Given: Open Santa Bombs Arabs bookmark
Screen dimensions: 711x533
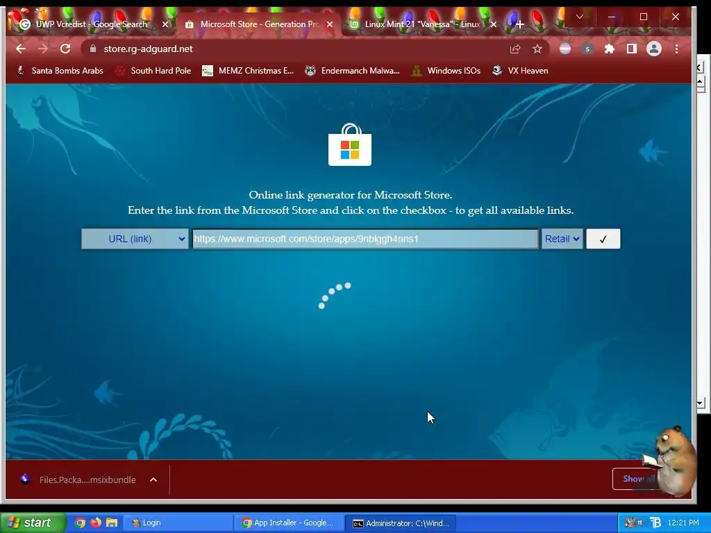Looking at the screenshot, I should [60, 71].
